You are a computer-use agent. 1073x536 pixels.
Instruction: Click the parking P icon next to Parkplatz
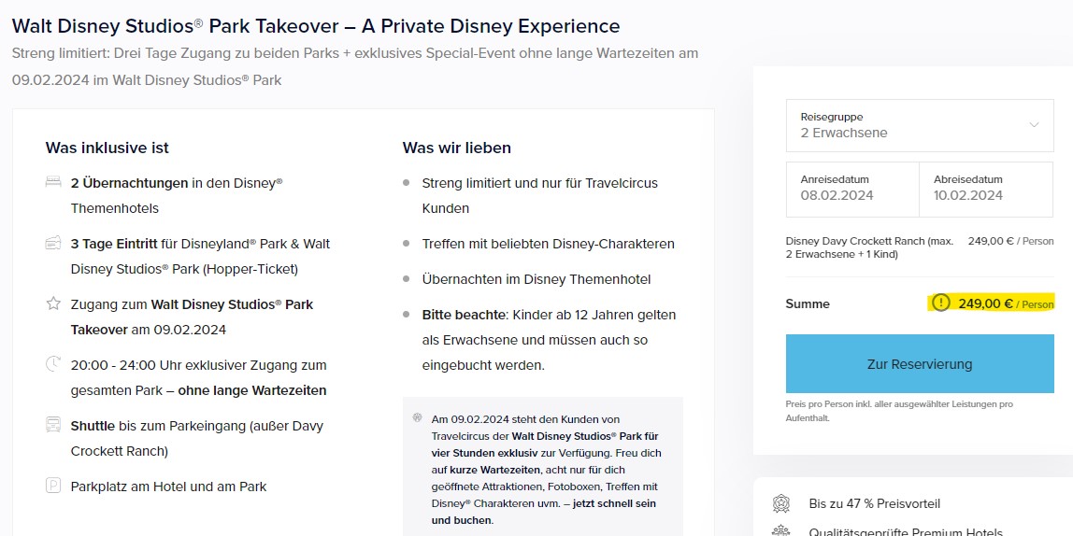[53, 487]
